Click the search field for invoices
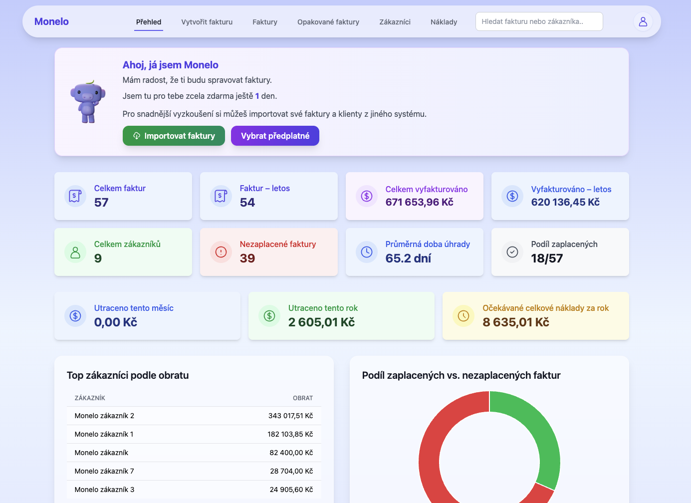The width and height of the screenshot is (691, 503). pos(539,21)
